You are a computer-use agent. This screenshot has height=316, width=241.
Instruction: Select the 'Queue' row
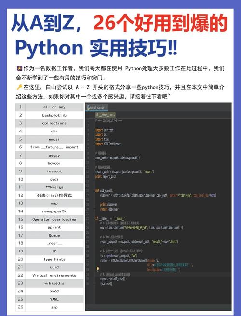pyautogui.click(x=50, y=235)
